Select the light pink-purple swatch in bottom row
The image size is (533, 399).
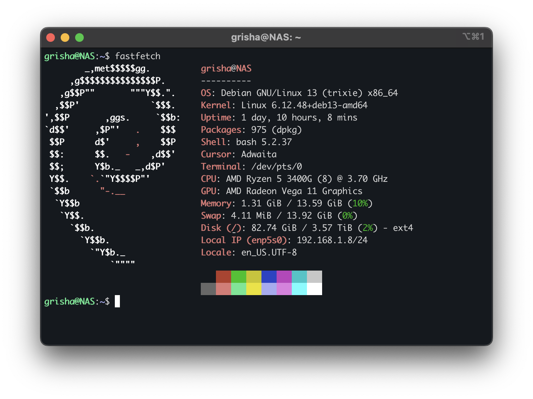[284, 289]
